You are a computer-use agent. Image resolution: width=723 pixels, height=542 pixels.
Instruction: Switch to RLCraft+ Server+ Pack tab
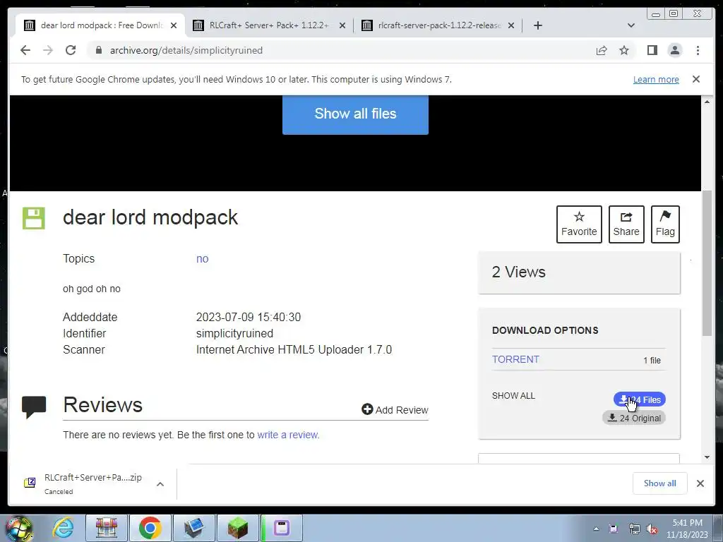[269, 25]
